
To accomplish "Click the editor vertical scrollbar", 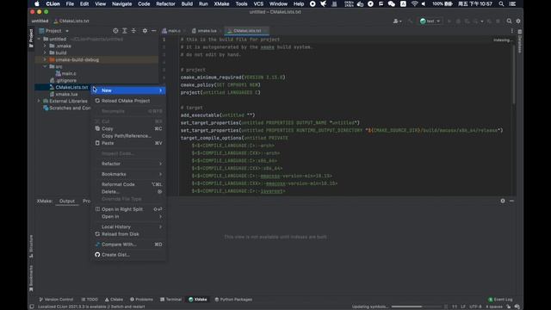I will tap(513, 74).
